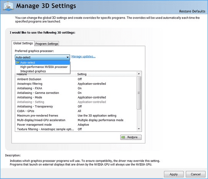Open the Preferred graphics processor dropdown

[43, 57]
